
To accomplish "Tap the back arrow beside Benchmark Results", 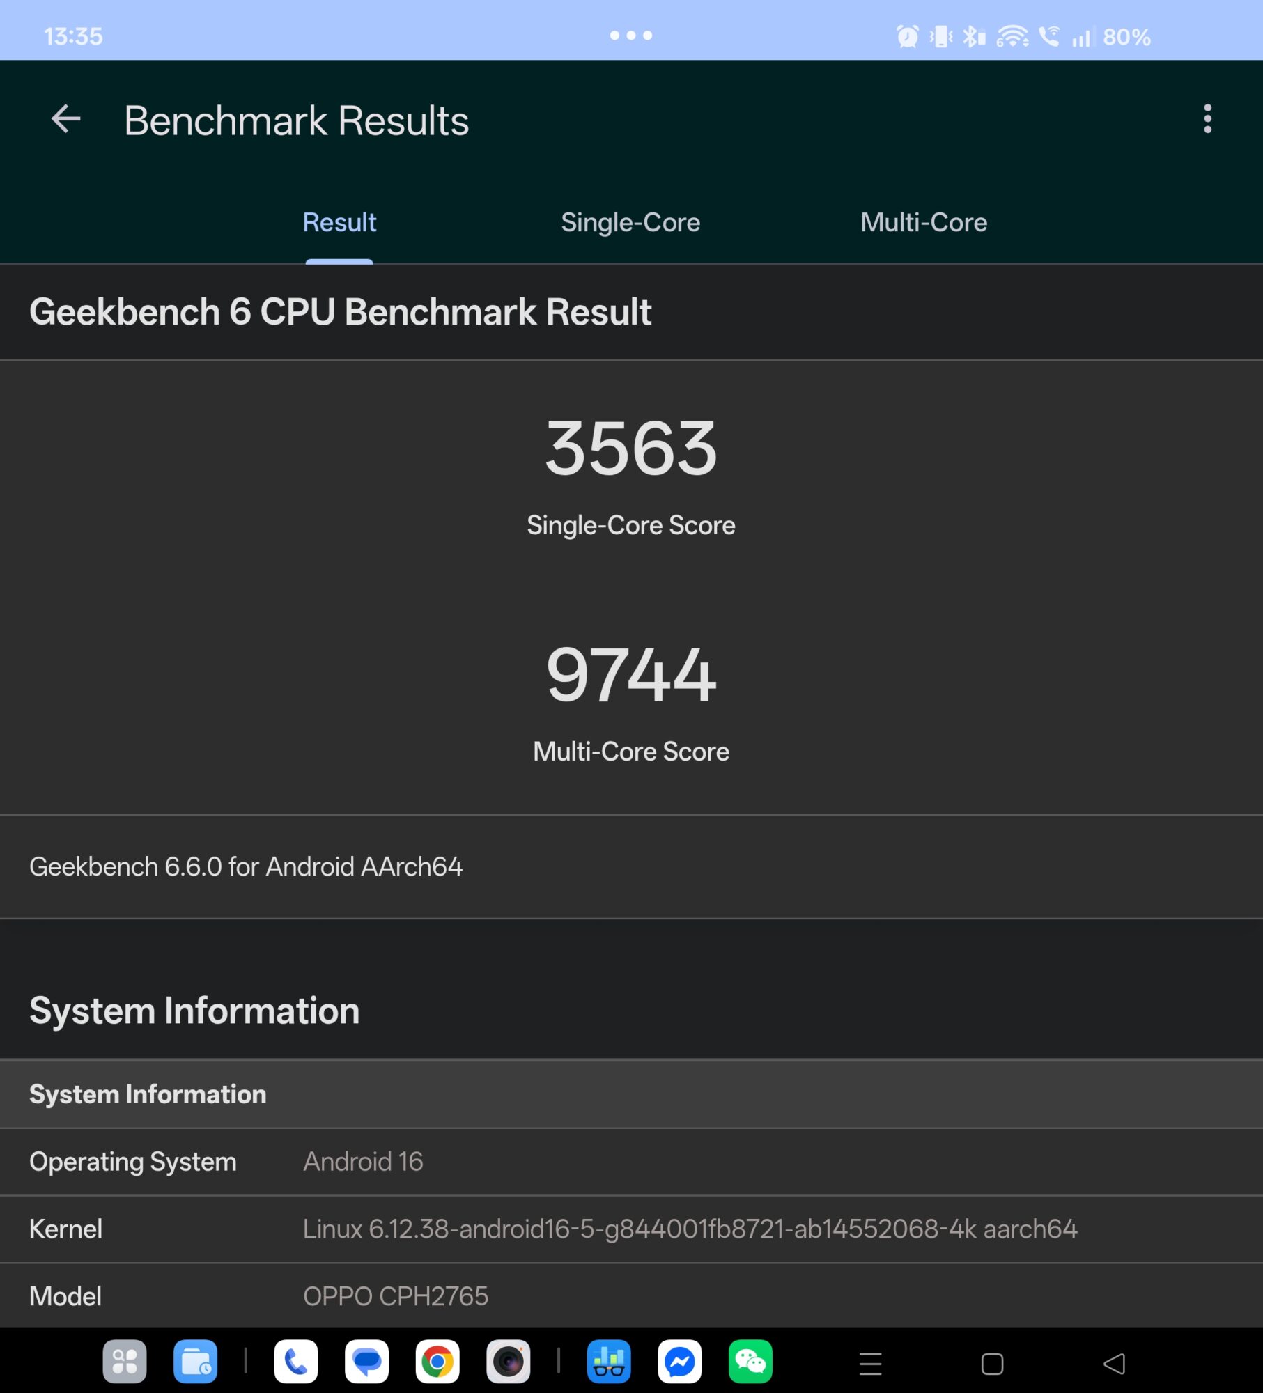I will tap(66, 119).
